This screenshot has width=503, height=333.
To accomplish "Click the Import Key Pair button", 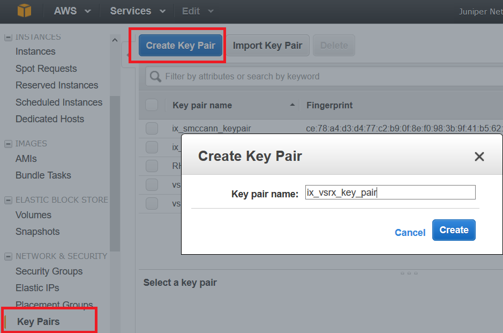I will [267, 46].
